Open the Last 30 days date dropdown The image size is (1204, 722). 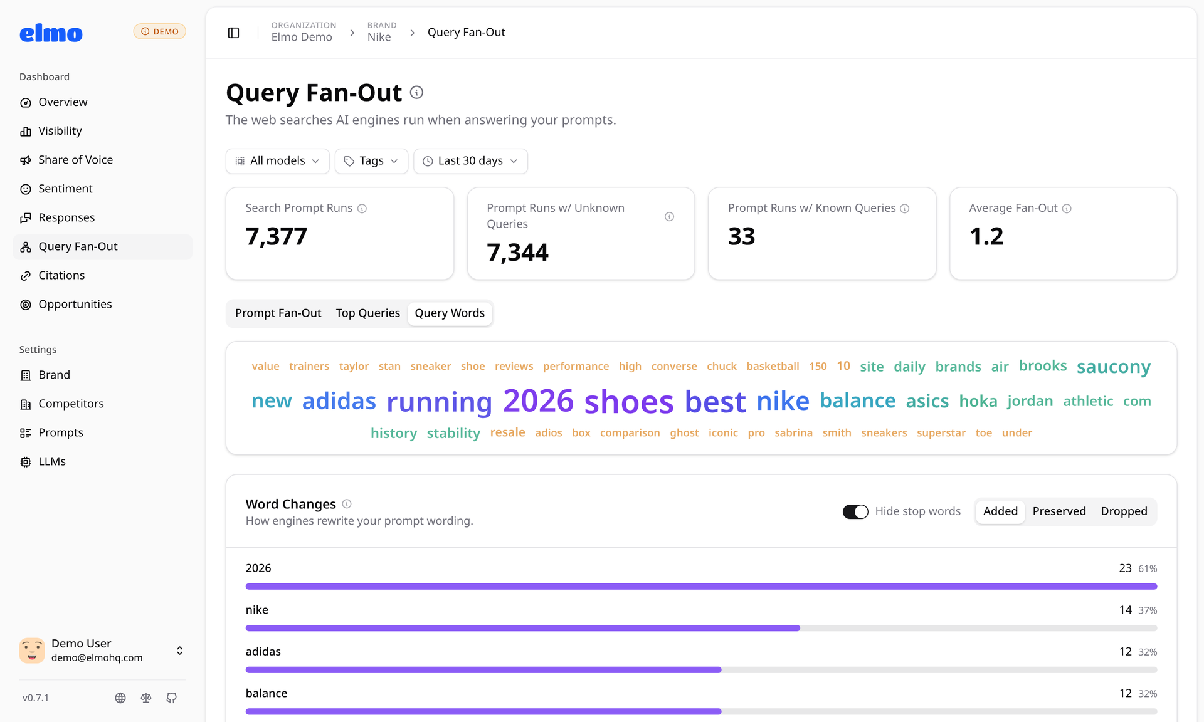(470, 161)
